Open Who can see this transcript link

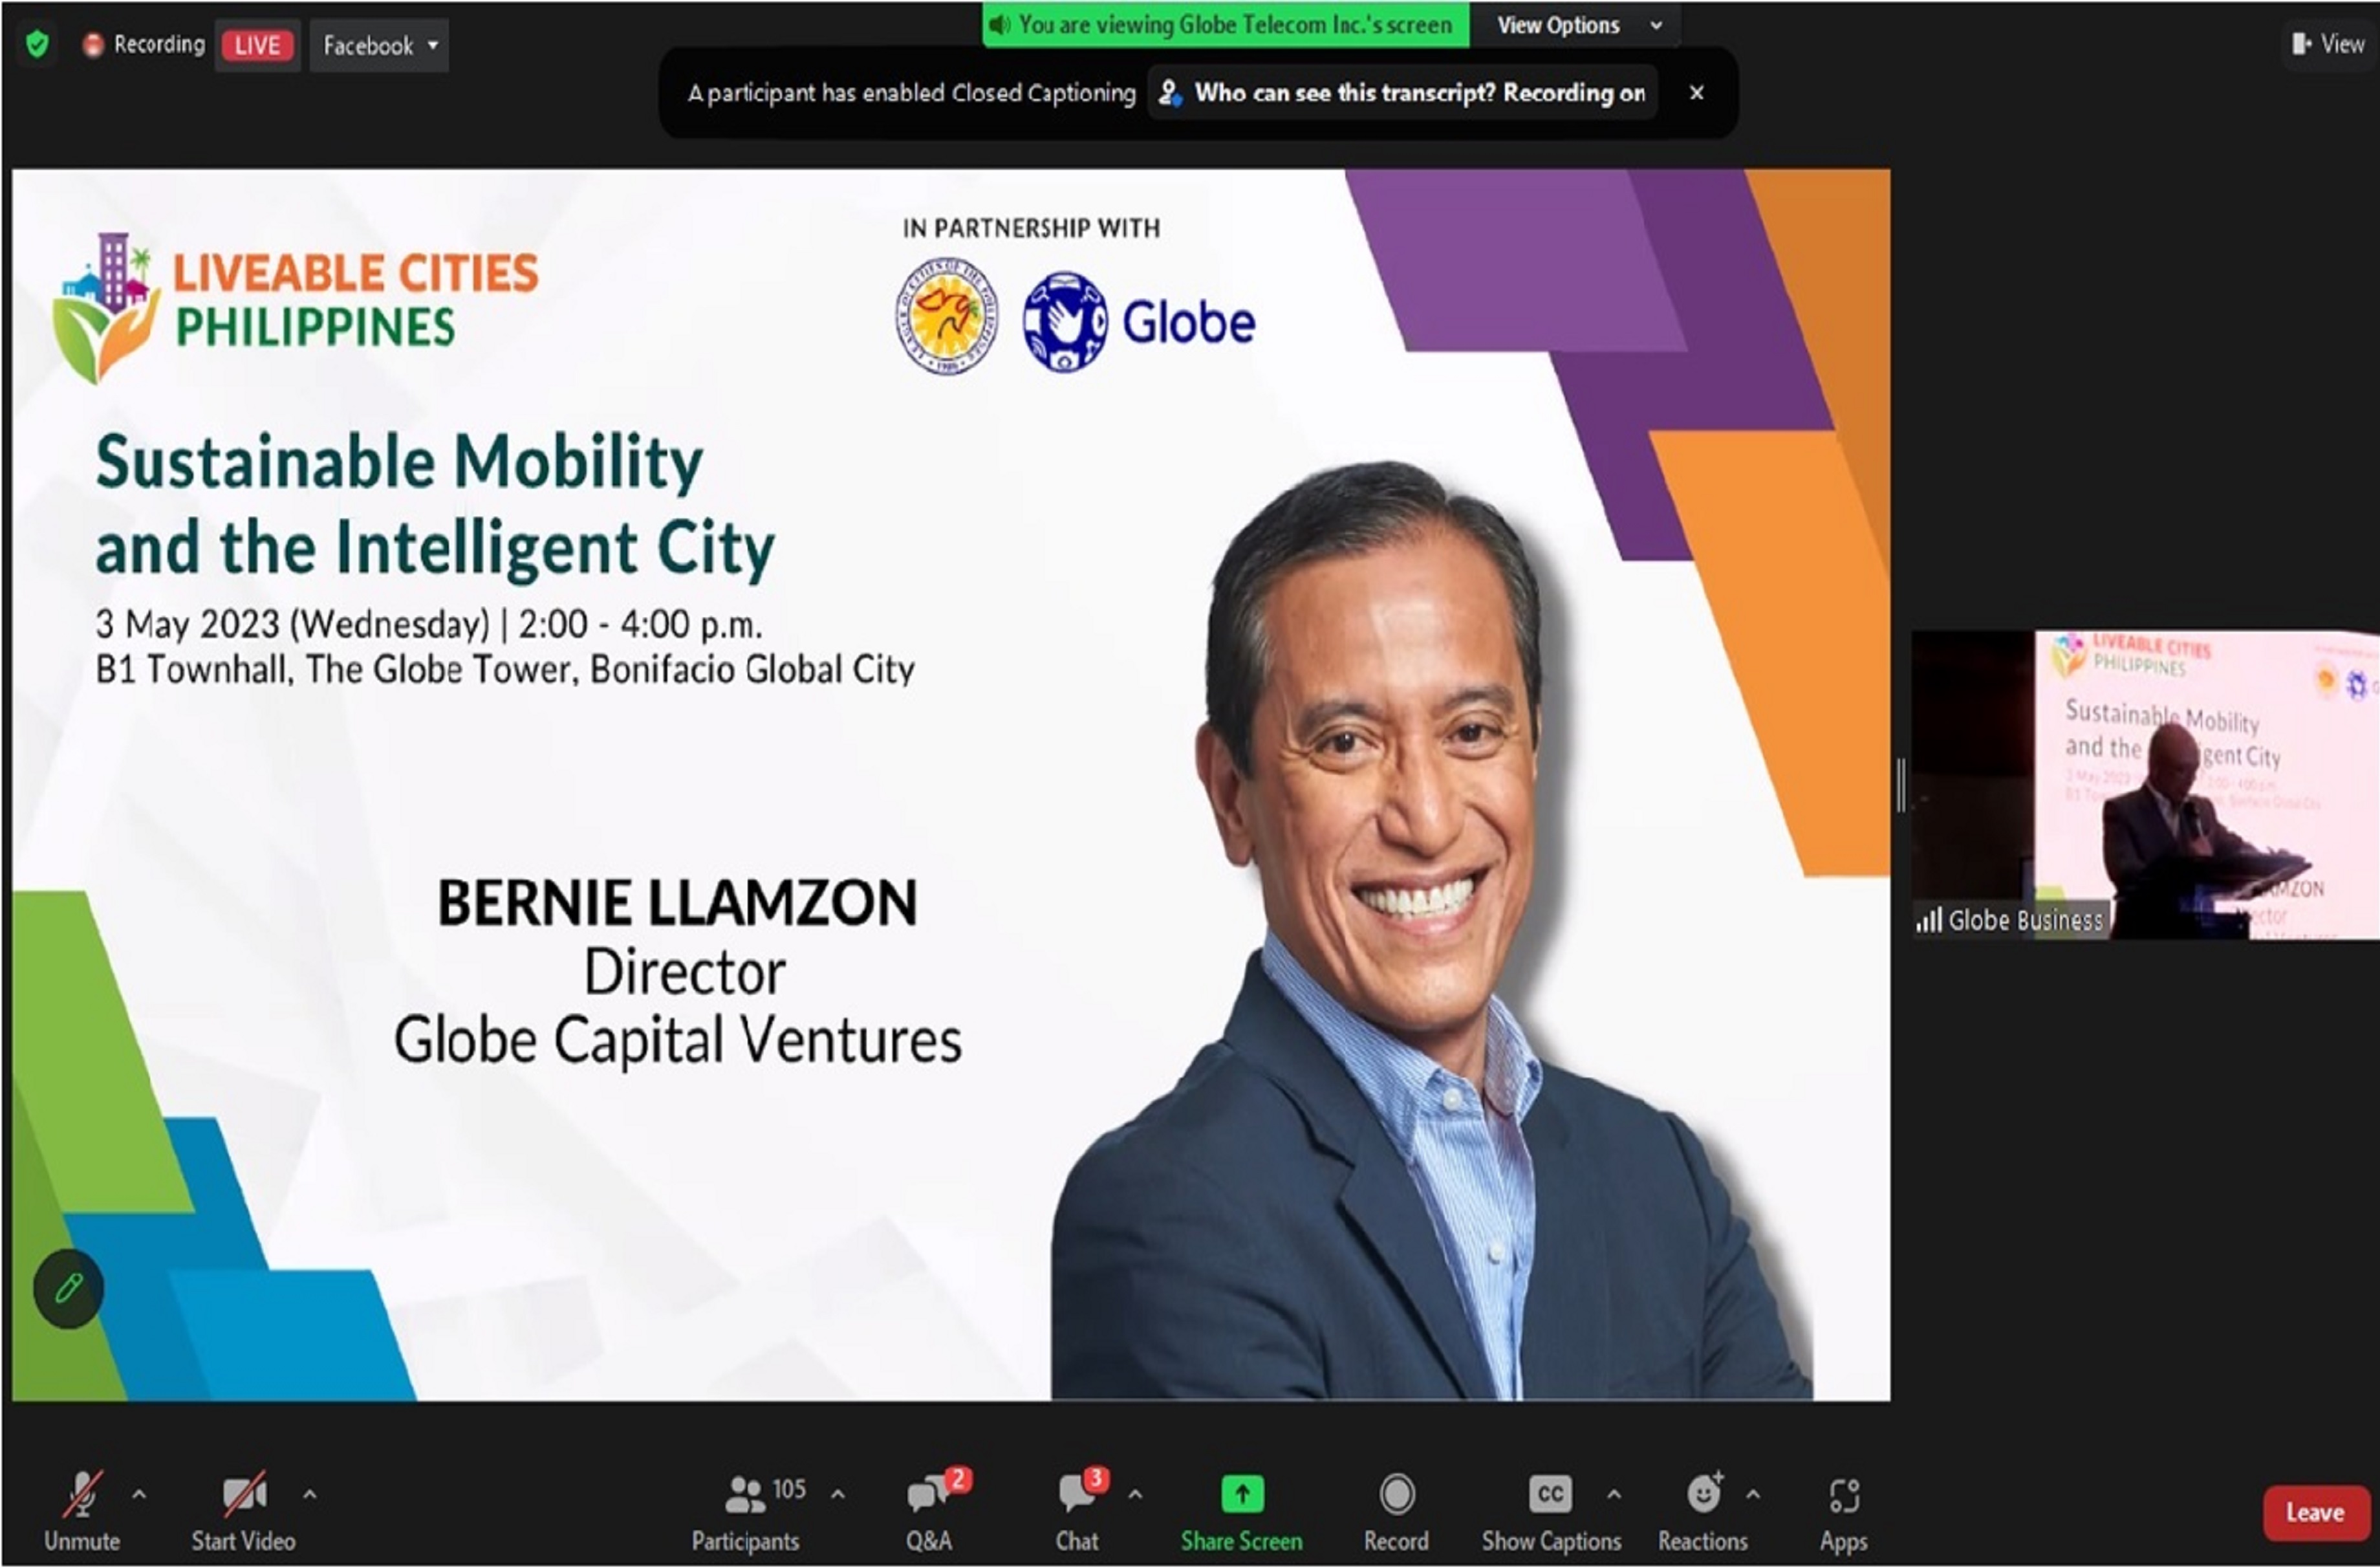tap(1403, 93)
